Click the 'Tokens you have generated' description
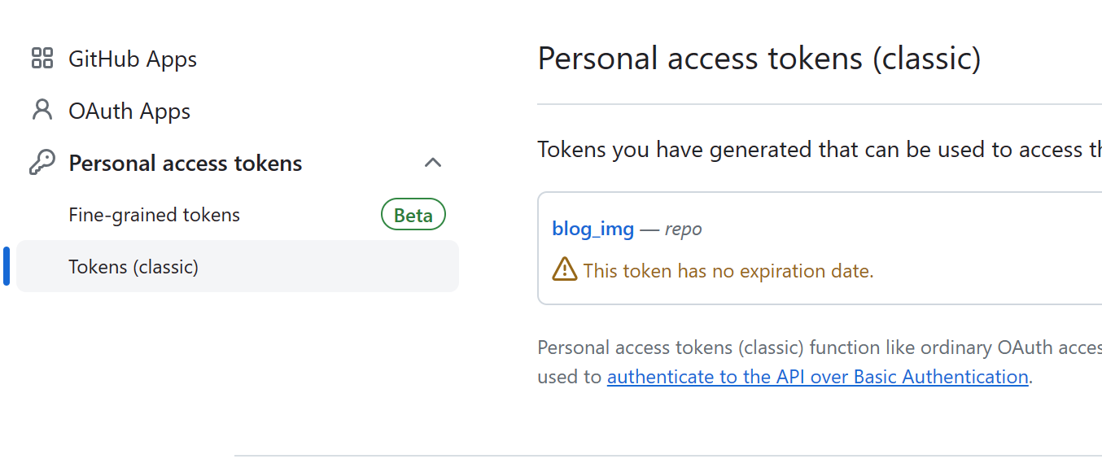Screen dimensions: 1102x472 820,150
